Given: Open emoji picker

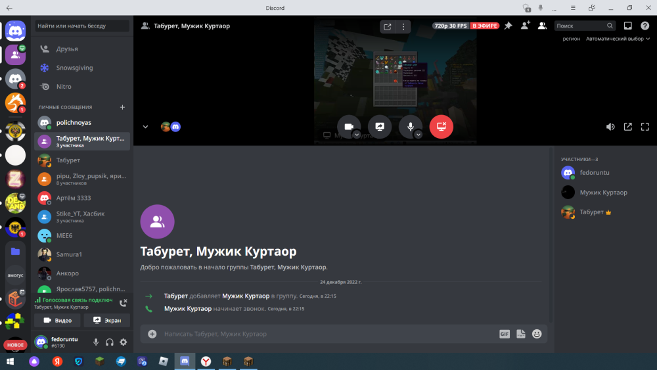Looking at the screenshot, I should 537,334.
